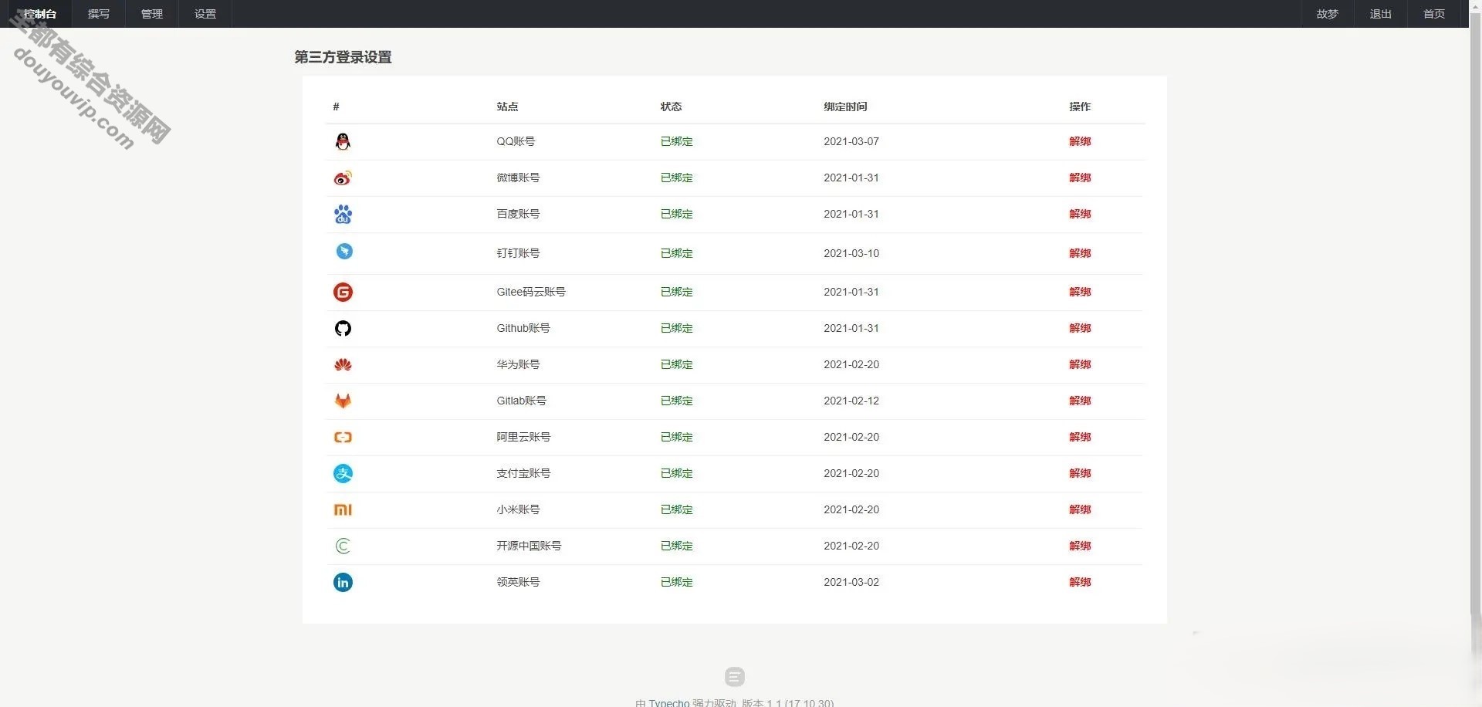The height and width of the screenshot is (707, 1482).
Task: Click the 微博账号 site name
Action: (x=518, y=178)
